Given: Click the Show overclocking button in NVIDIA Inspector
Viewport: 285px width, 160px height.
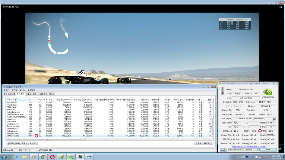Looking at the screenshot, I should pos(268,150).
